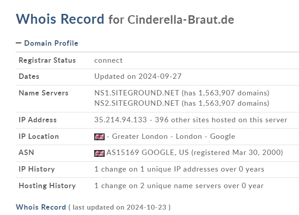Click the IP Location row label
The width and height of the screenshot is (299, 215).
39,136
